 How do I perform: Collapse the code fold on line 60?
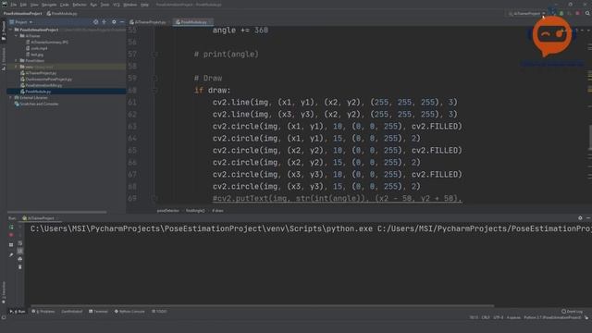coord(154,91)
